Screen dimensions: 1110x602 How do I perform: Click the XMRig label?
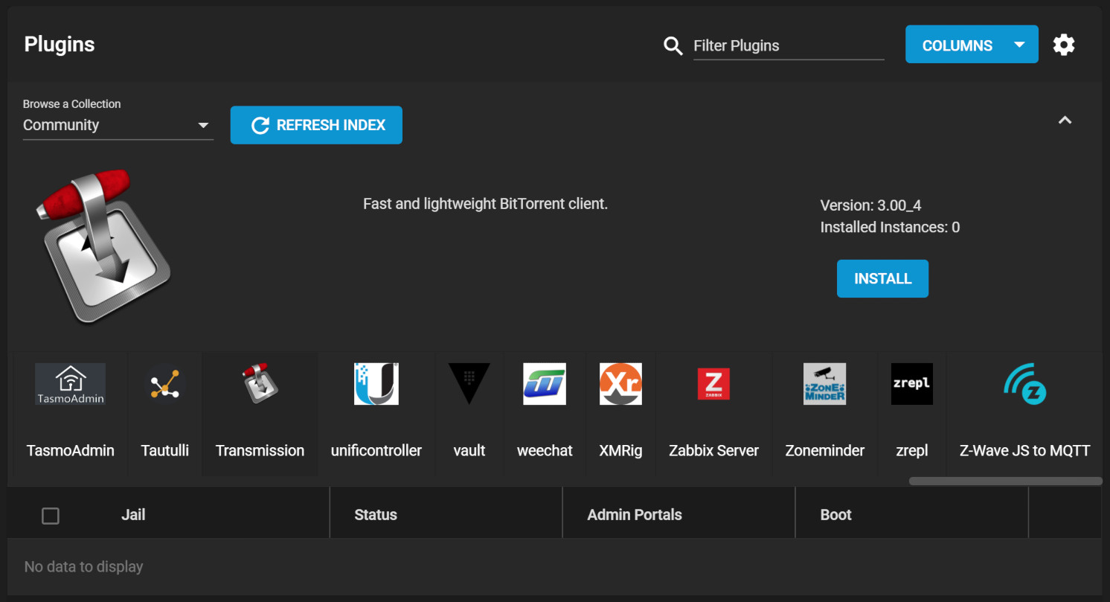point(620,450)
